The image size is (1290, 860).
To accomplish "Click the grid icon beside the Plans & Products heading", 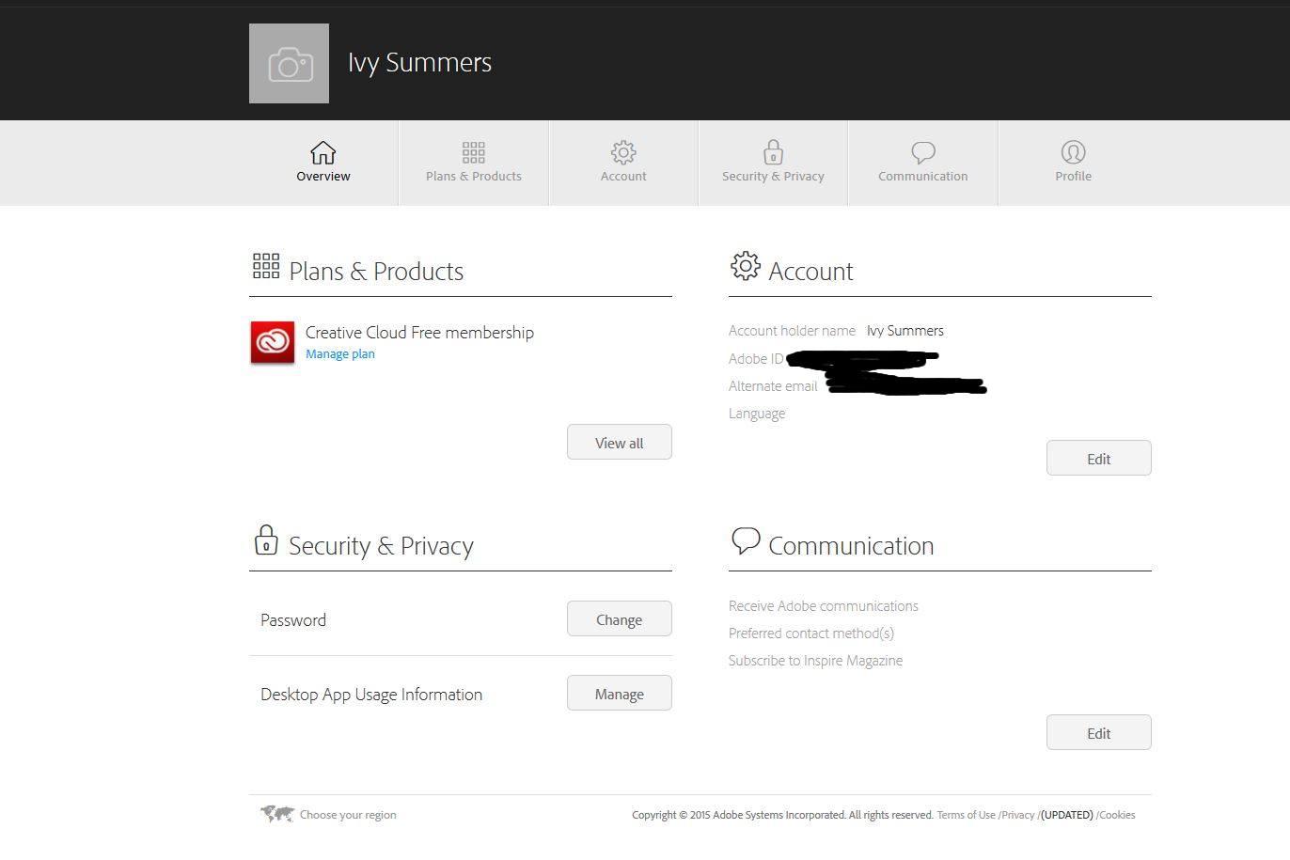I will 266,266.
